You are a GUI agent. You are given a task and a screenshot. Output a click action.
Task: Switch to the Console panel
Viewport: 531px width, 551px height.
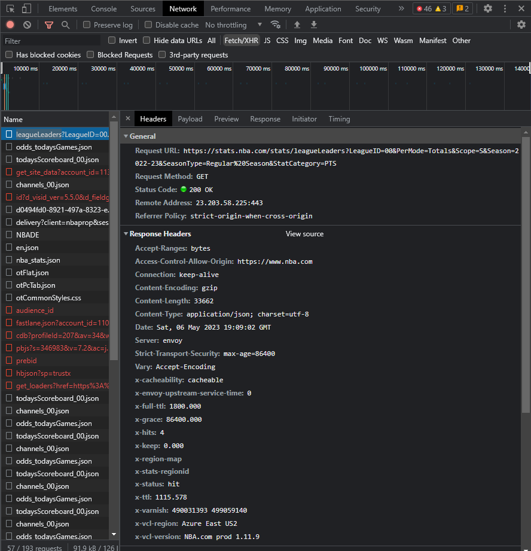point(103,8)
